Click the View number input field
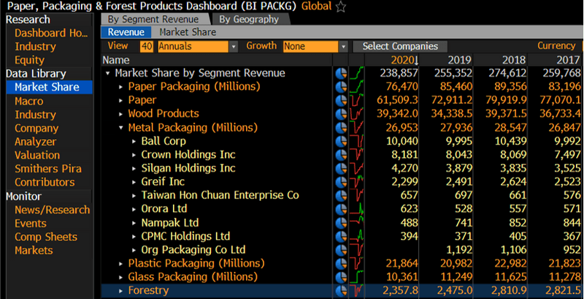The image size is (584, 299). (x=147, y=46)
